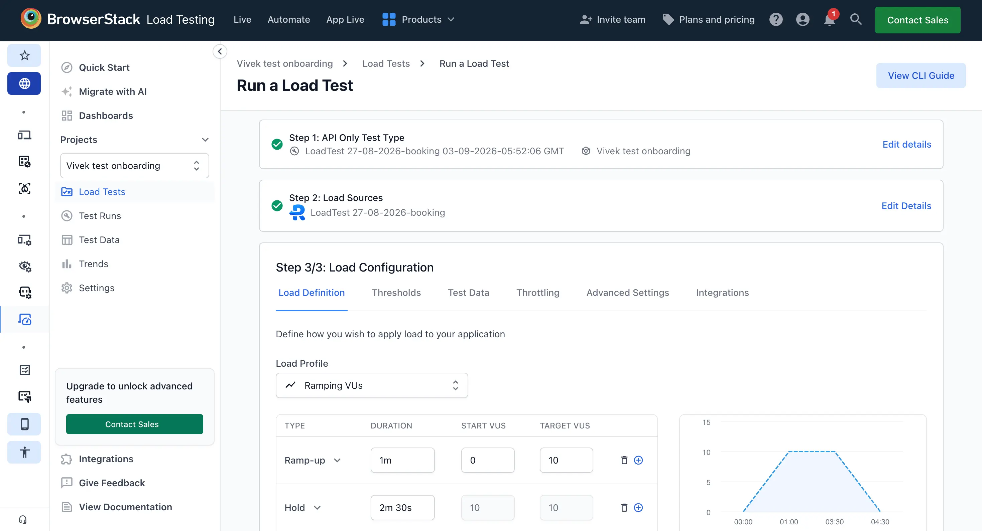Open the Throttling tab
Screen dimensions: 982x531
pos(538,293)
